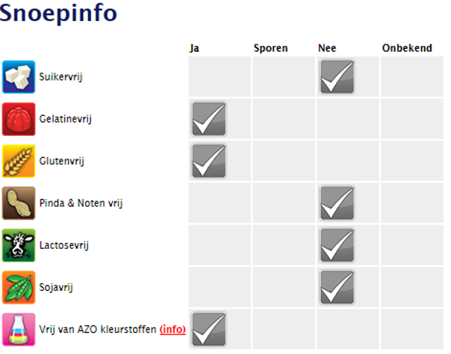Click the cow Lactosevrij icon

pyautogui.click(x=19, y=245)
